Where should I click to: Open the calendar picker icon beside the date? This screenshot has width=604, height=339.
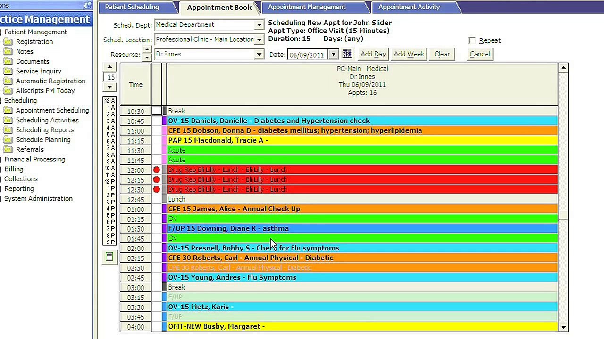[347, 54]
